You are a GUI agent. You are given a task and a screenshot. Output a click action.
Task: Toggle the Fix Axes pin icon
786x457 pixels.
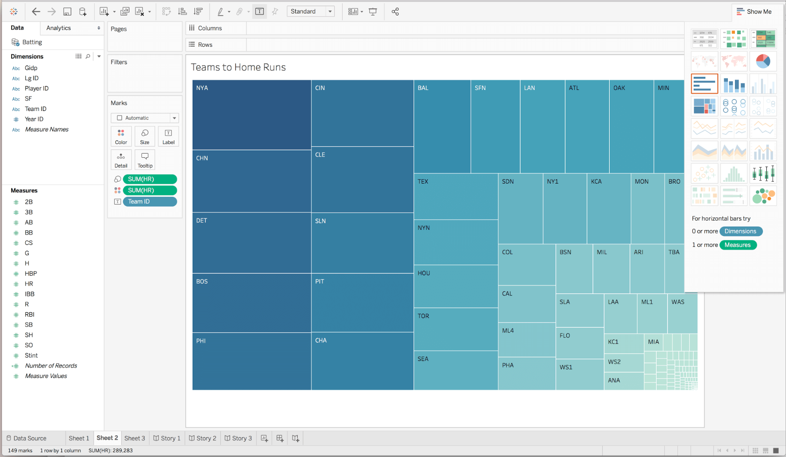click(x=275, y=11)
